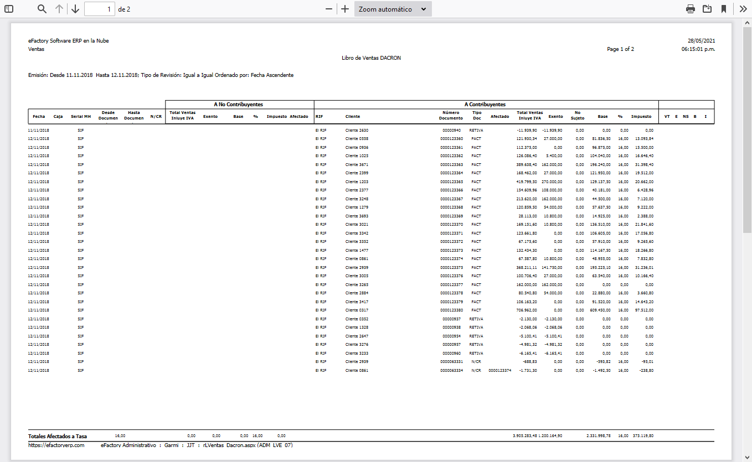The image size is (752, 462).
Task: Click the current view bookmark icon
Action: pyautogui.click(x=724, y=9)
